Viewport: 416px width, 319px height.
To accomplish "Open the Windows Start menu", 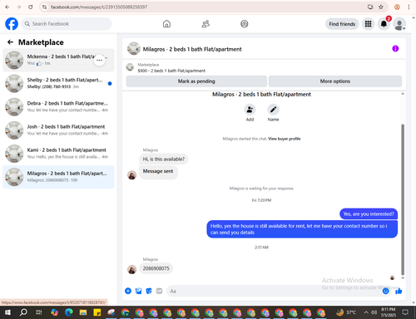I will 7,312.
